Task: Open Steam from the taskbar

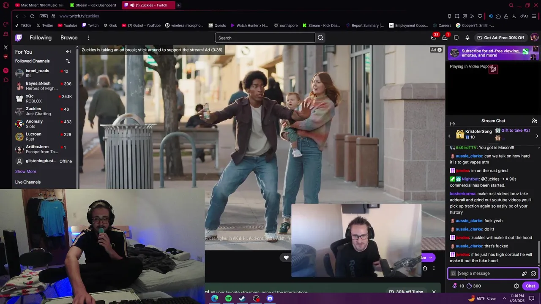Action: click(x=242, y=299)
